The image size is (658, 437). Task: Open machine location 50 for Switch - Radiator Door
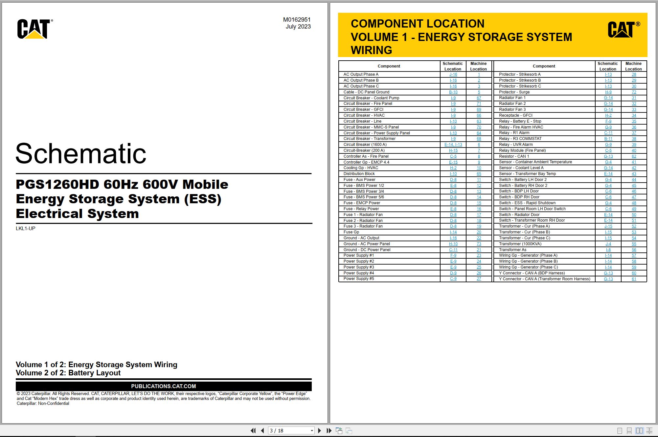(634, 215)
